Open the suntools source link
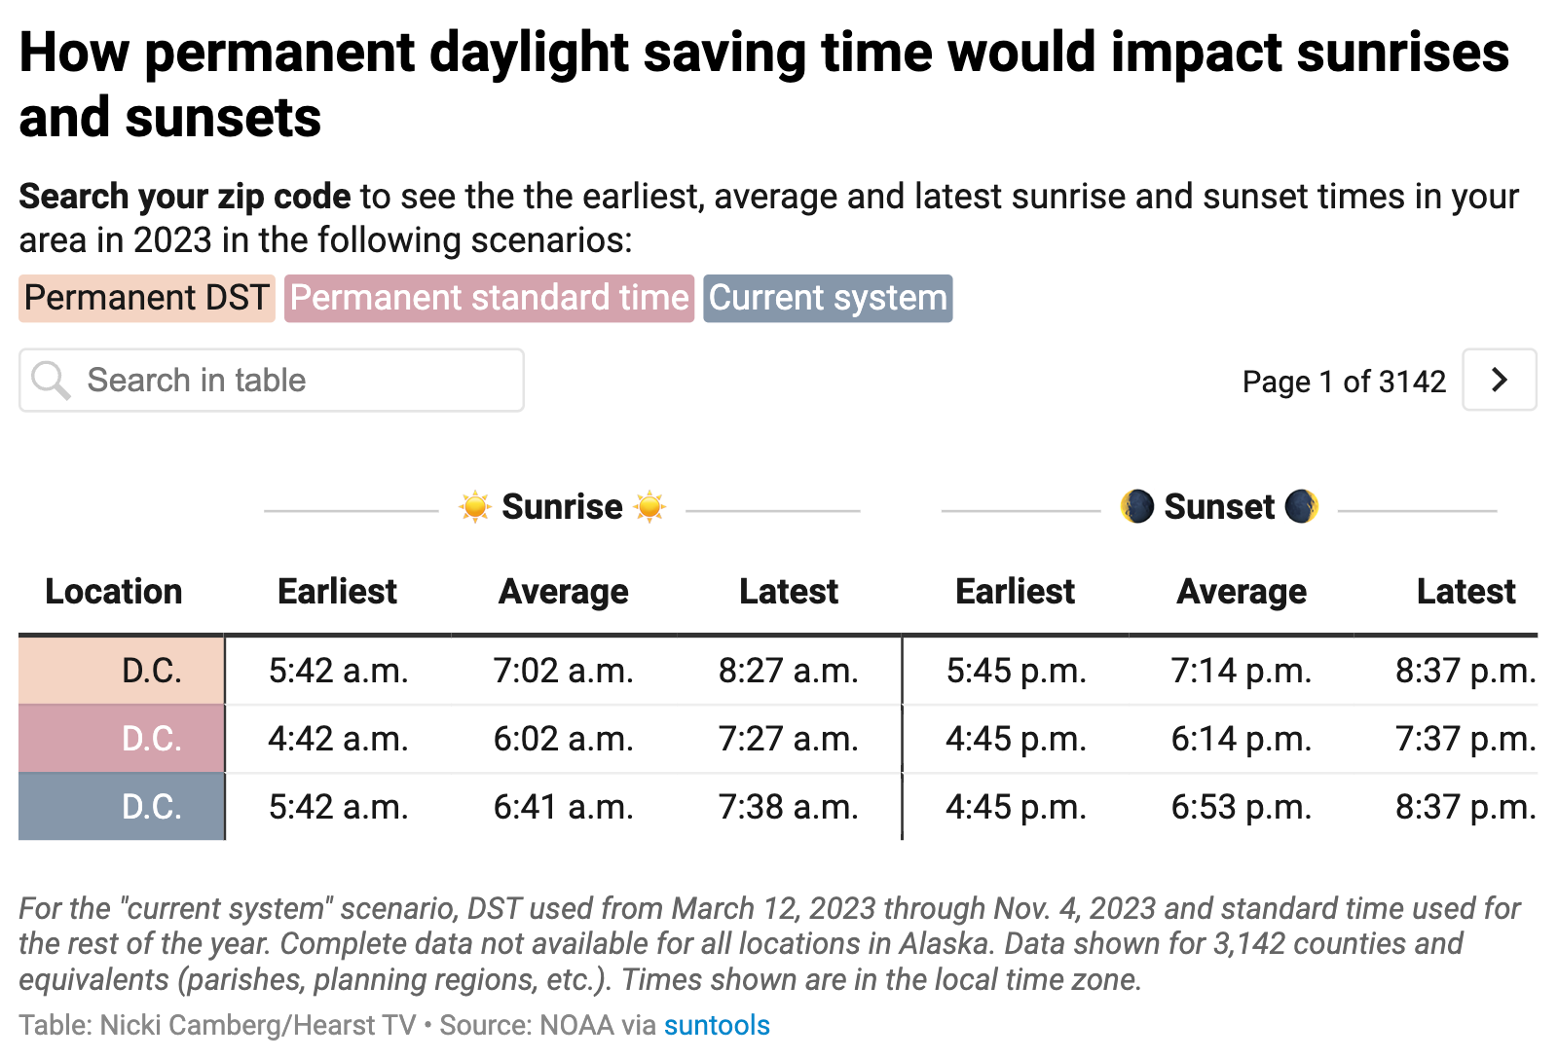 coord(717,1025)
